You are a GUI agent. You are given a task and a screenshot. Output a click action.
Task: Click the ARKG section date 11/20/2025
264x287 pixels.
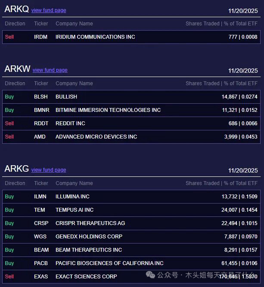click(243, 170)
